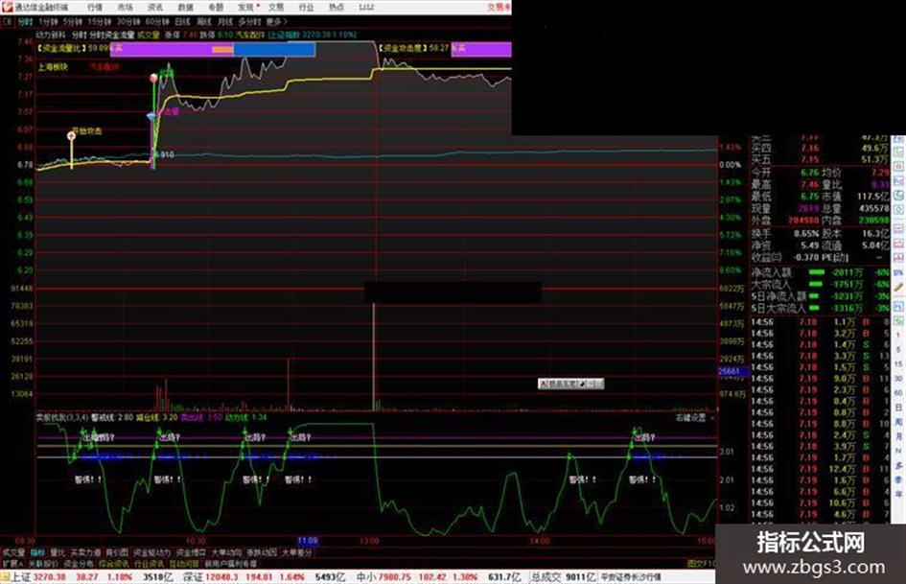Click the pencil drawing tool icon
This screenshot has width=906, height=584.
pyautogui.click(x=898, y=286)
